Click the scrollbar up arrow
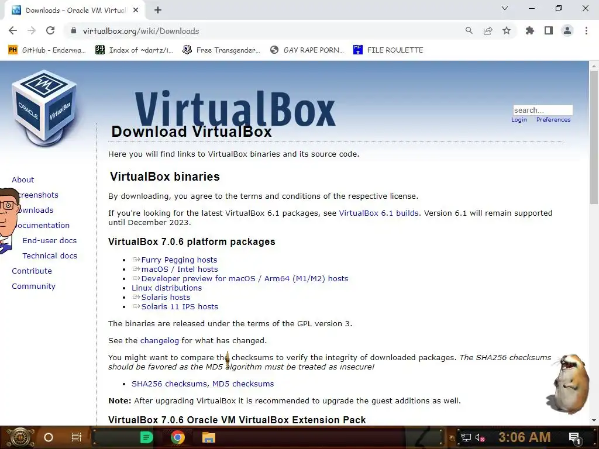Screen dimensions: 599x449 [x=594, y=65]
